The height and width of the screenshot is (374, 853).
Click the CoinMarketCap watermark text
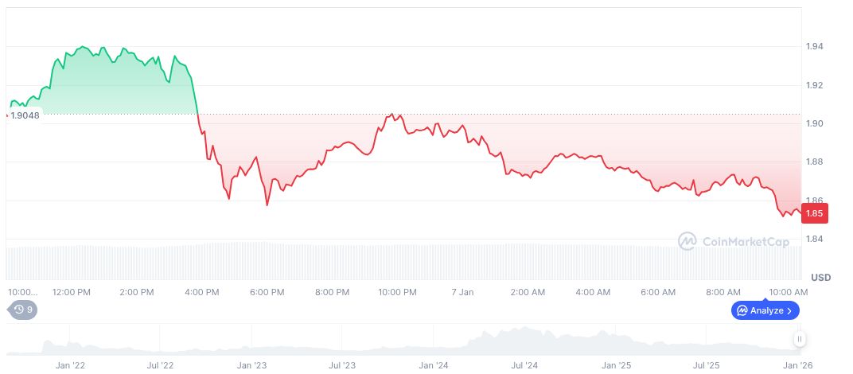(x=745, y=241)
